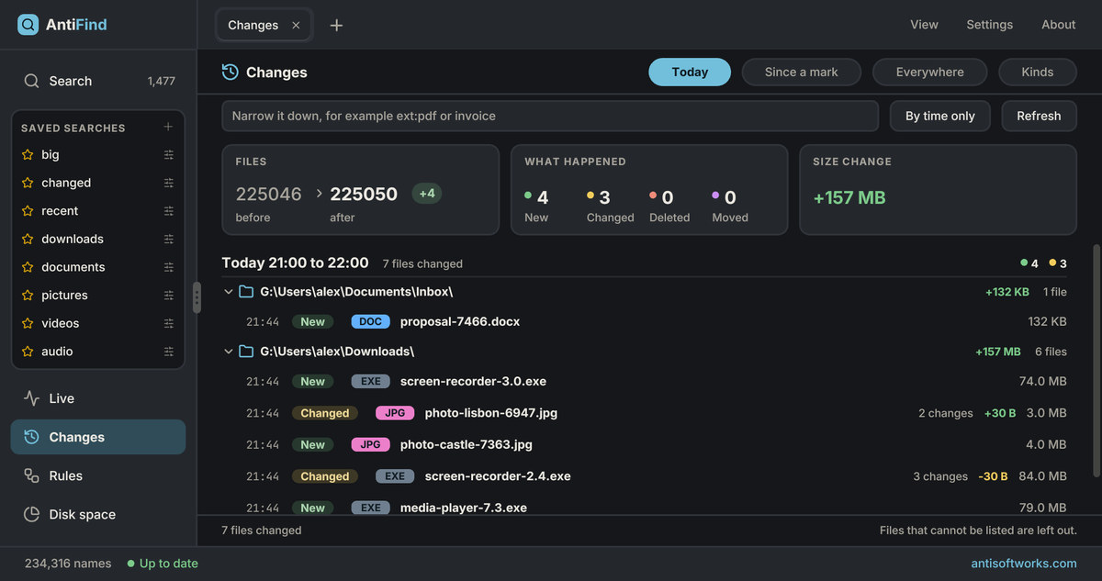Go to the Changes sidebar section

coord(98,437)
